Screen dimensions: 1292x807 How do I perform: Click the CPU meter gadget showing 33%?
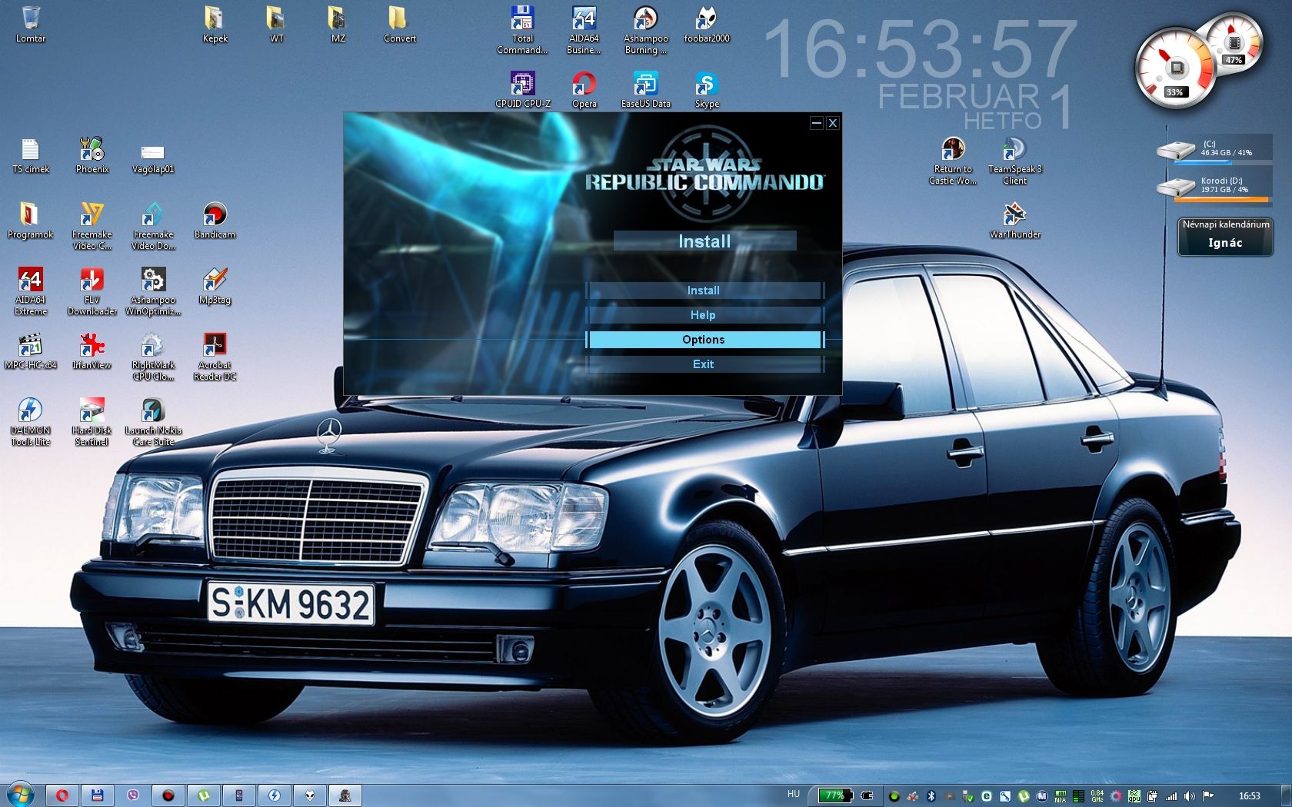click(x=1174, y=68)
